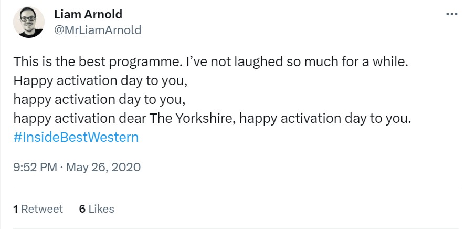Follow the #InsideBestWestern hashtag link
Image resolution: width=465 pixels, height=229 pixels.
pos(76,138)
